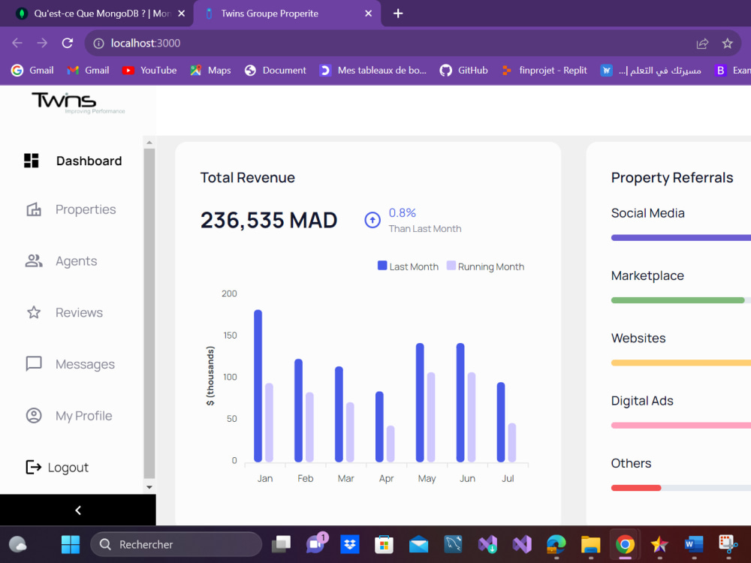Open the My Profile menu item
Viewport: 751px width, 563px height.
point(84,416)
